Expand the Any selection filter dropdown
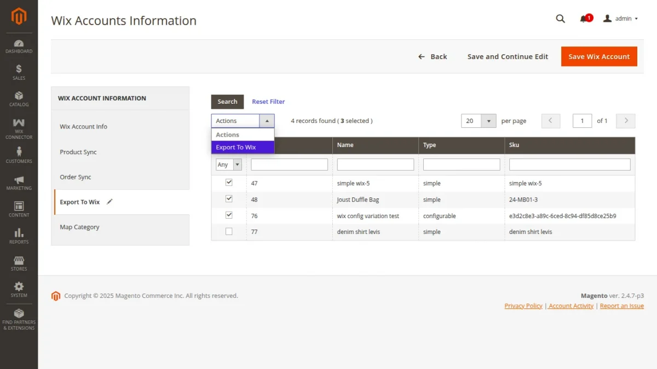Viewport: 657px width, 369px height. pyautogui.click(x=228, y=164)
